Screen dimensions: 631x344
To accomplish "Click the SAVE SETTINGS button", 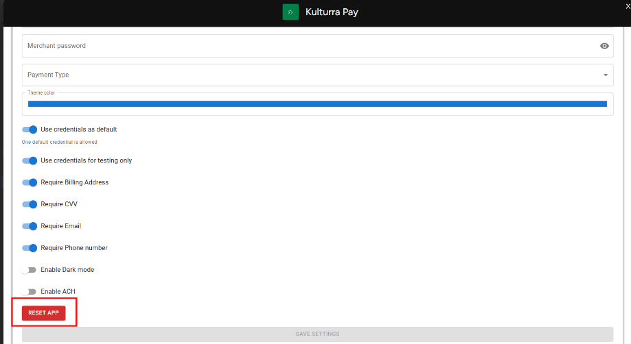I will 317,334.
